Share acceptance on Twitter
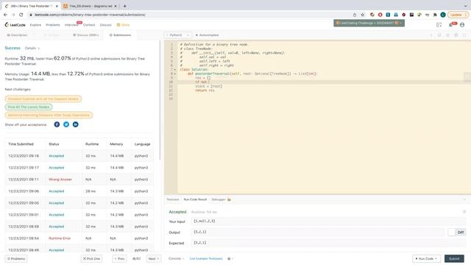The image size is (471, 265). pos(66,124)
